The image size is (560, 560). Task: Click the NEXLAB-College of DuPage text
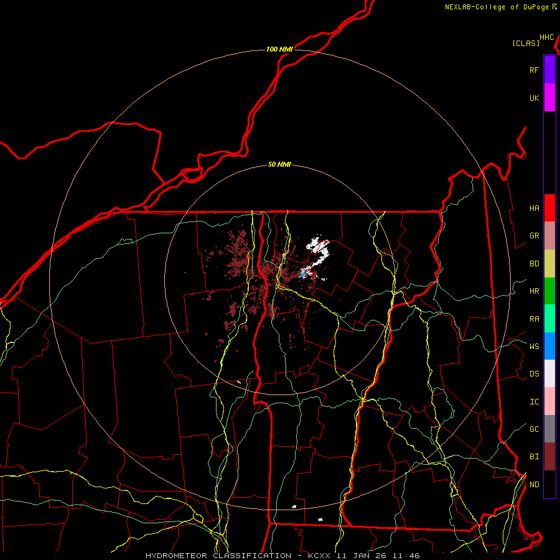pyautogui.click(x=497, y=7)
